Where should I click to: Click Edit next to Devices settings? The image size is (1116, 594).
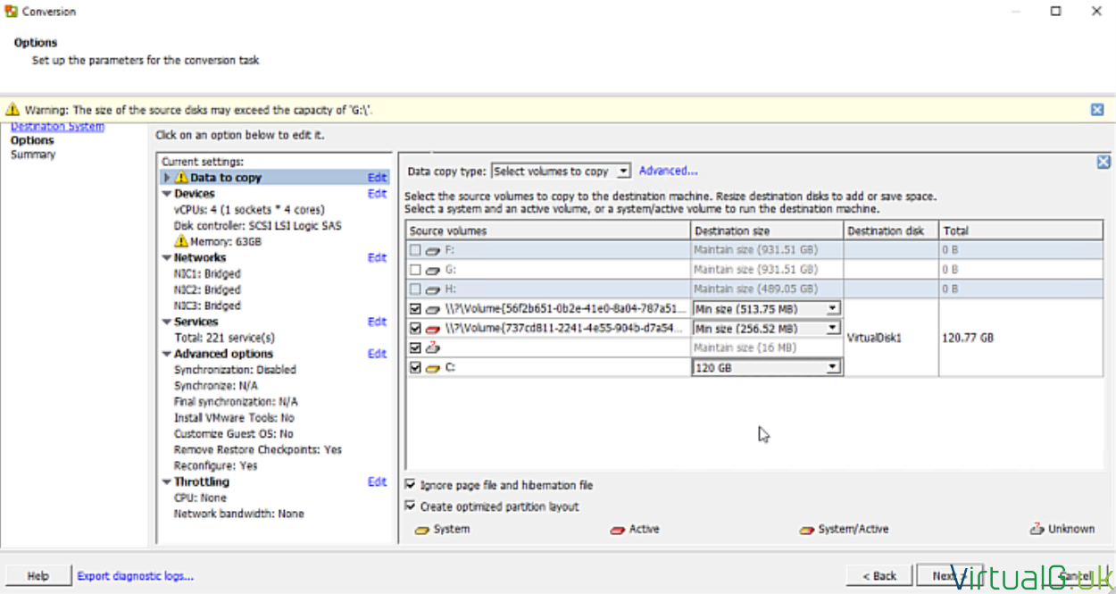click(377, 193)
